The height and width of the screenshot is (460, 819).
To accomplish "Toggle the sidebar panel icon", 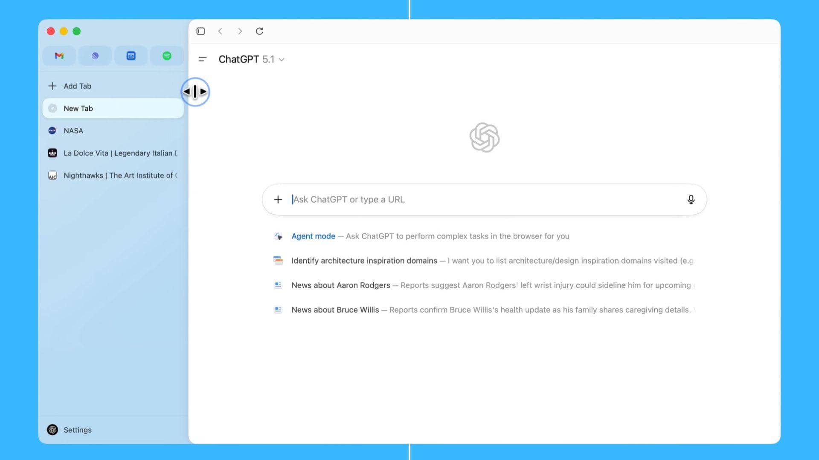I will click(200, 31).
